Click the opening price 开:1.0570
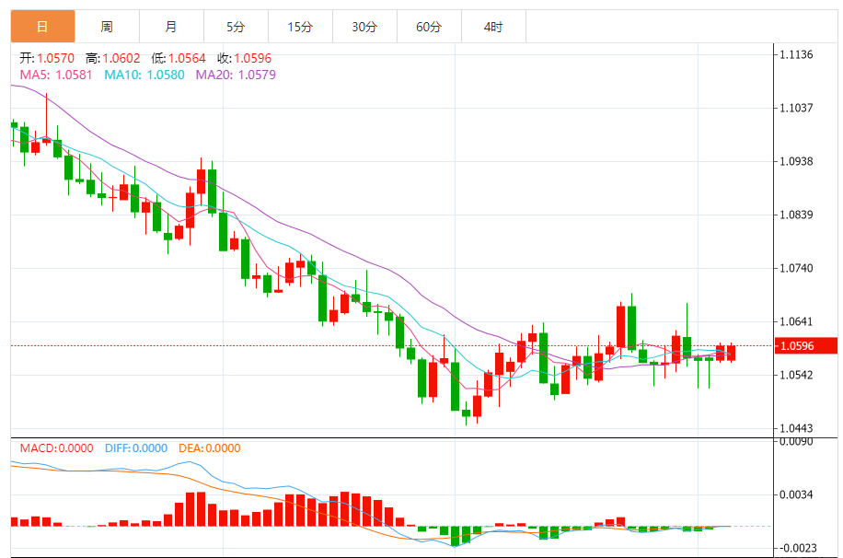Viewport: 843px width, 558px height. click(x=47, y=58)
